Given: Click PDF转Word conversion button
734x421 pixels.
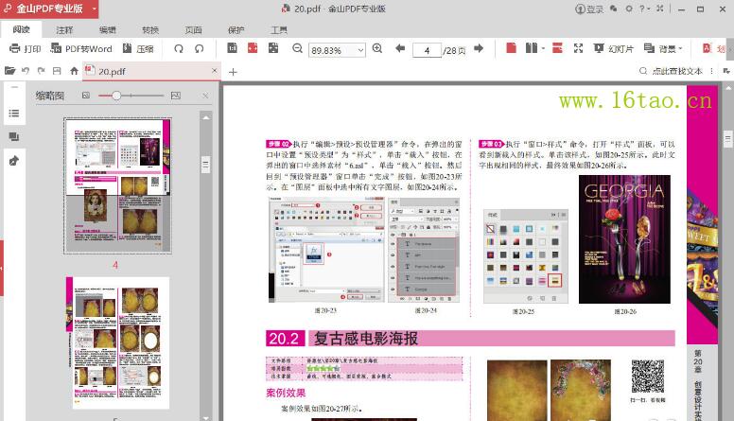Looking at the screenshot, I should [82, 48].
